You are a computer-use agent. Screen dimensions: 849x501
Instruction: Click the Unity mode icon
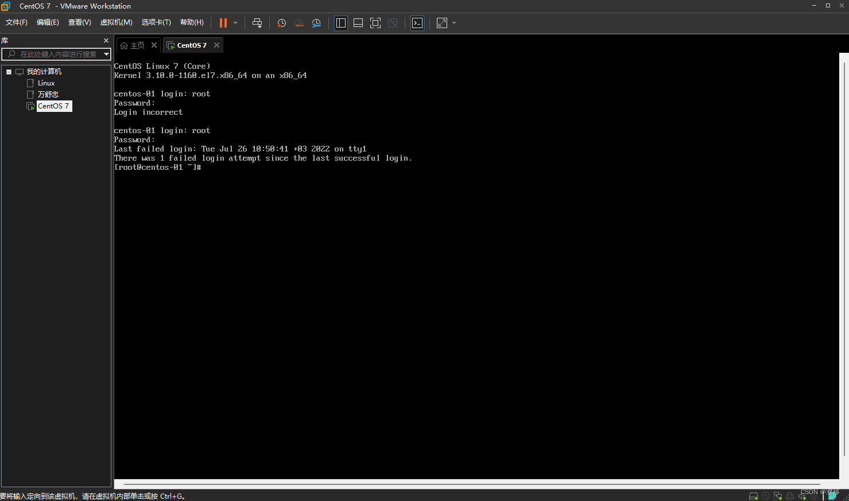click(x=393, y=23)
